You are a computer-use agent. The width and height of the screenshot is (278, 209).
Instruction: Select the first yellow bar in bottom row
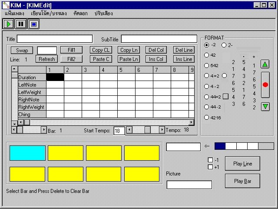(x=27, y=174)
